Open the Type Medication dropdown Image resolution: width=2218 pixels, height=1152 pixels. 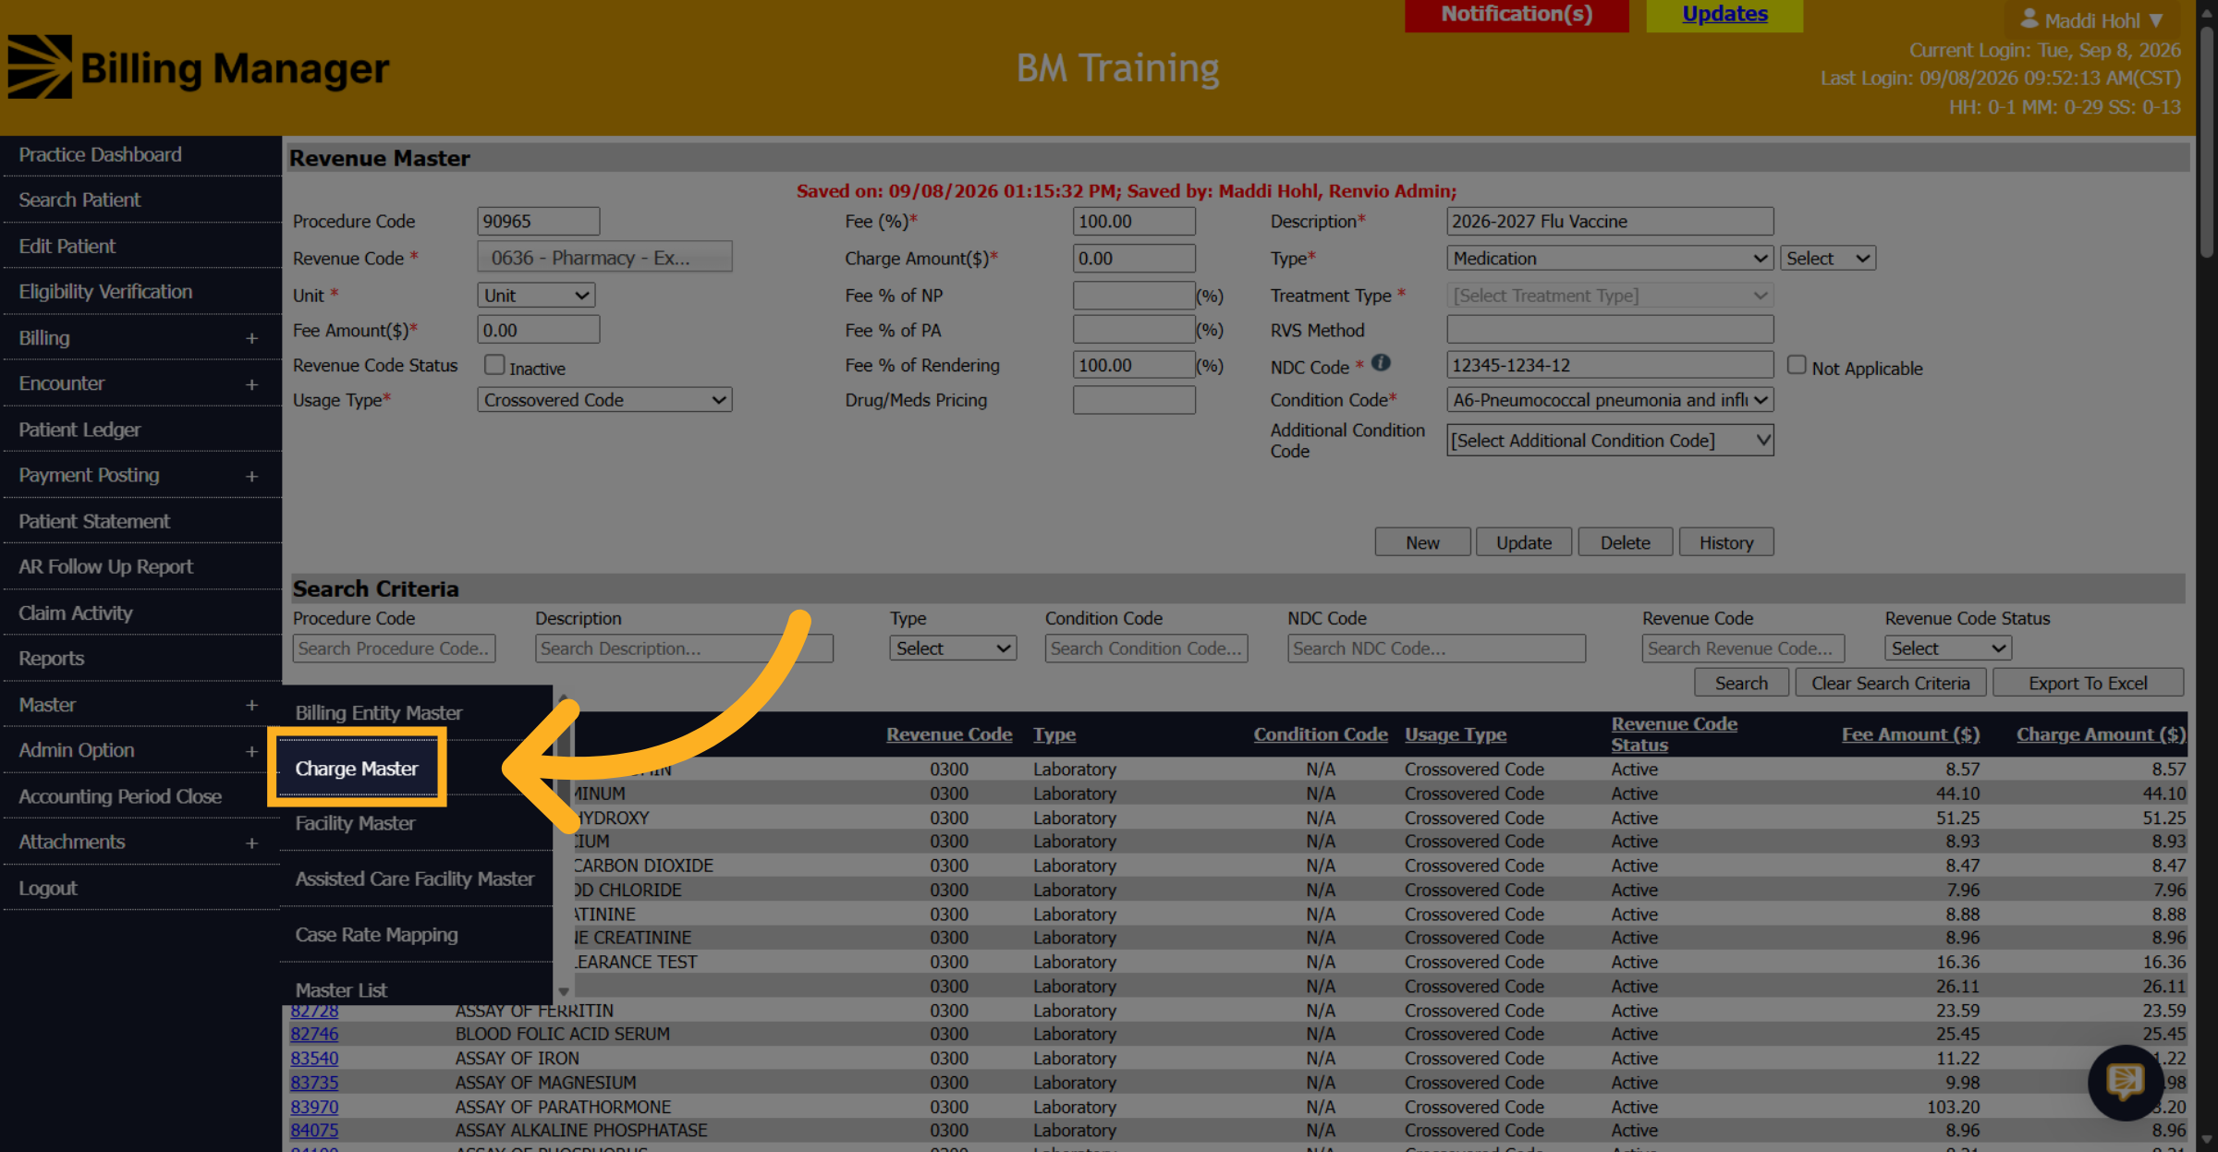click(1610, 259)
